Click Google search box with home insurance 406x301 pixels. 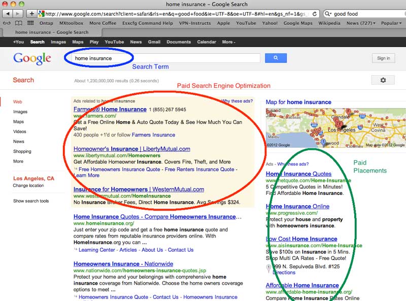click(166, 58)
